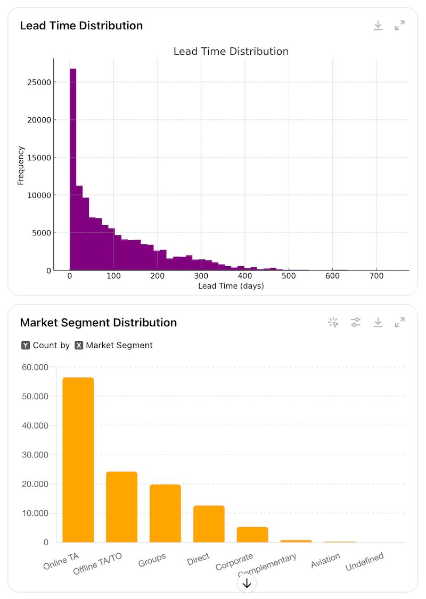Expand Lead Time Distribution chart to fullscreen
Screen dimensions: 426x599
[x=399, y=26]
